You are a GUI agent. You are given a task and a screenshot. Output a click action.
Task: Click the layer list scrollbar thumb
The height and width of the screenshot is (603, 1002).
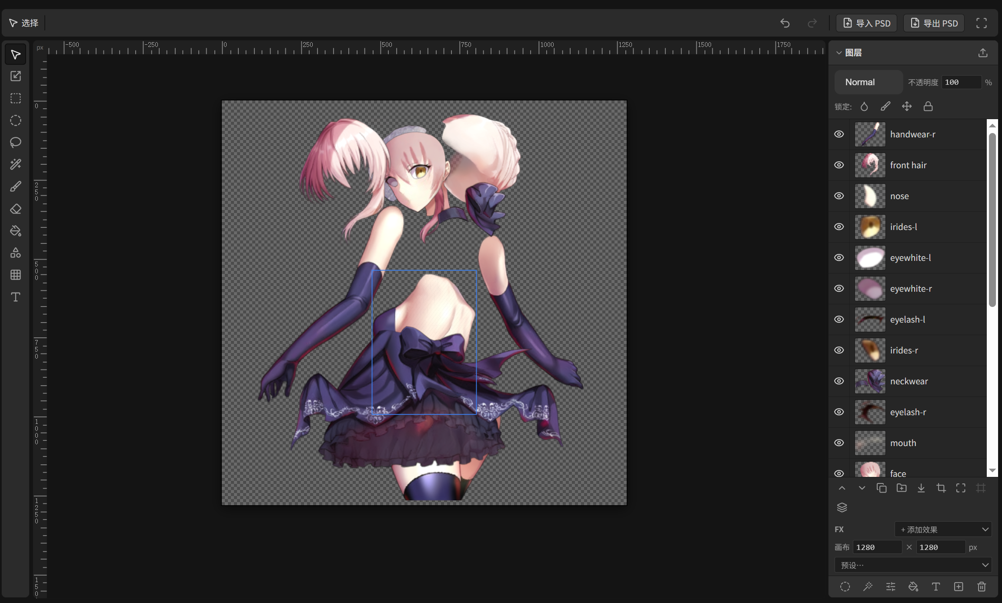(x=992, y=220)
